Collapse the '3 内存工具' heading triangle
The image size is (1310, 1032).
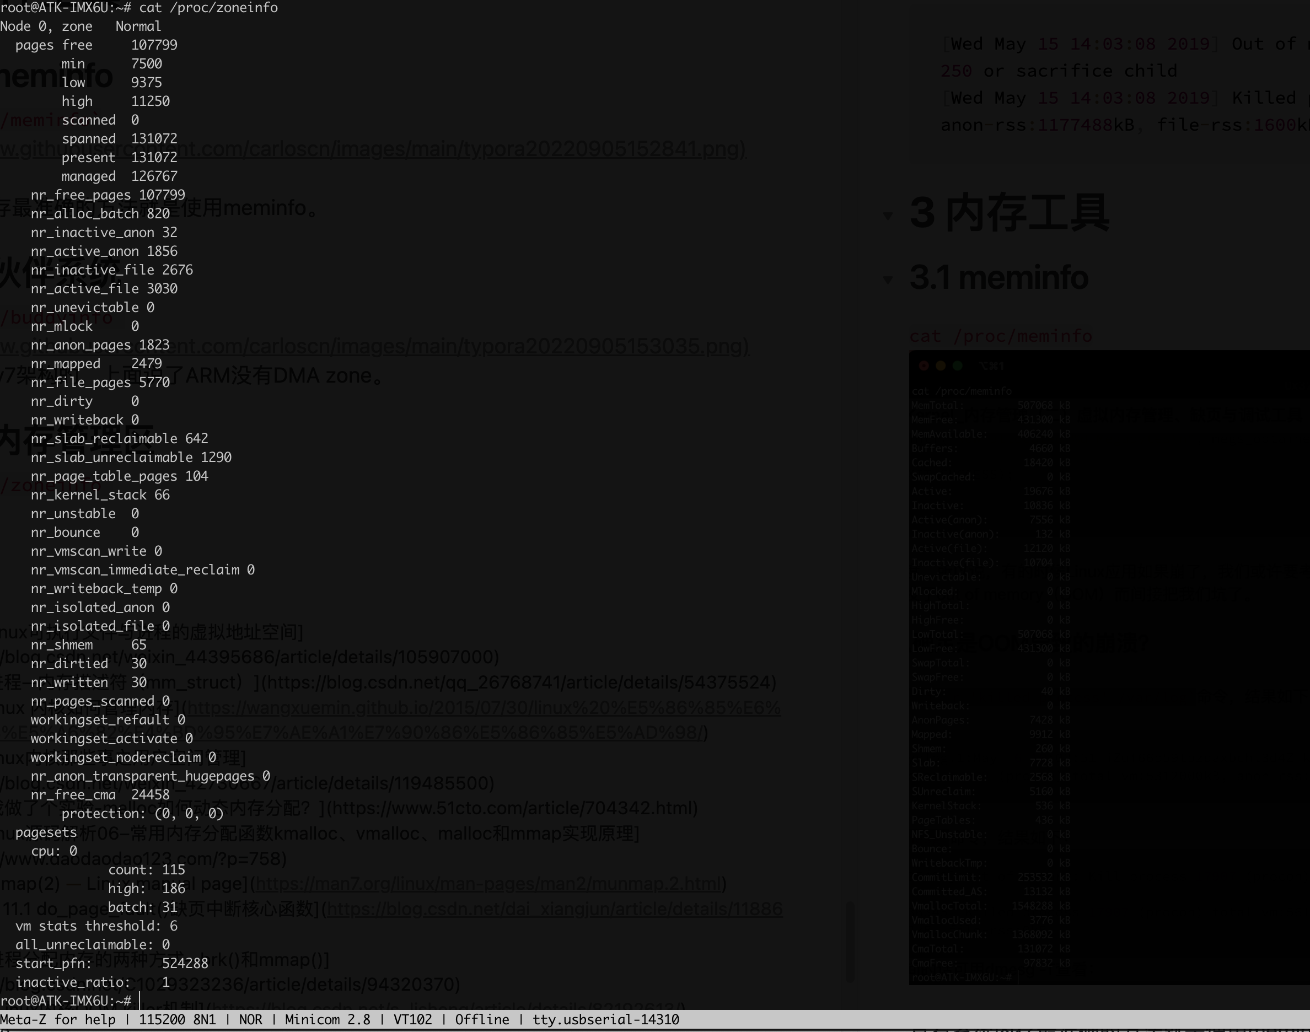[x=888, y=216]
